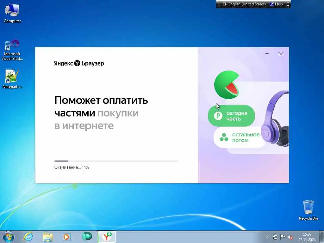324x243 pixels.
Task: Open Windows Explorer from taskbar
Action: (48, 237)
